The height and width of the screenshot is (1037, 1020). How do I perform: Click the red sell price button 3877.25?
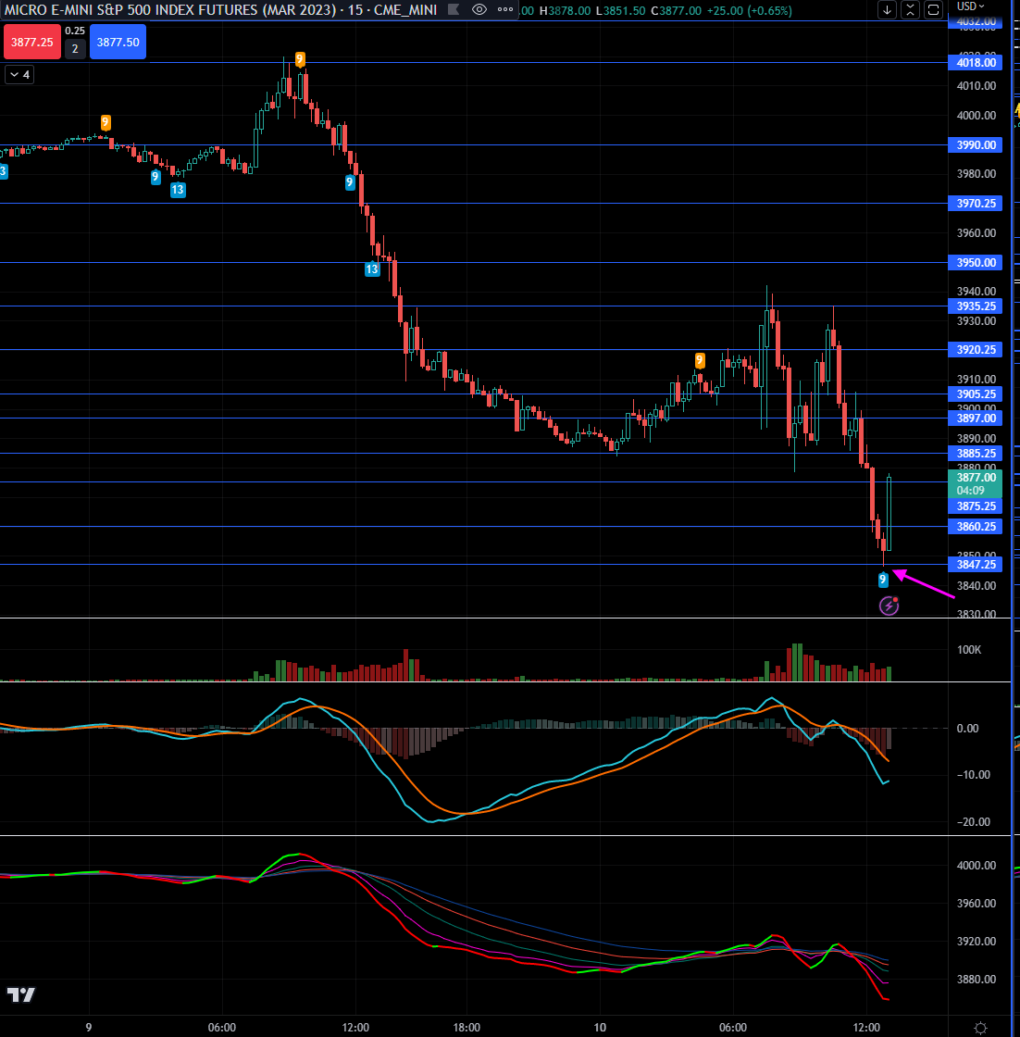click(x=31, y=43)
